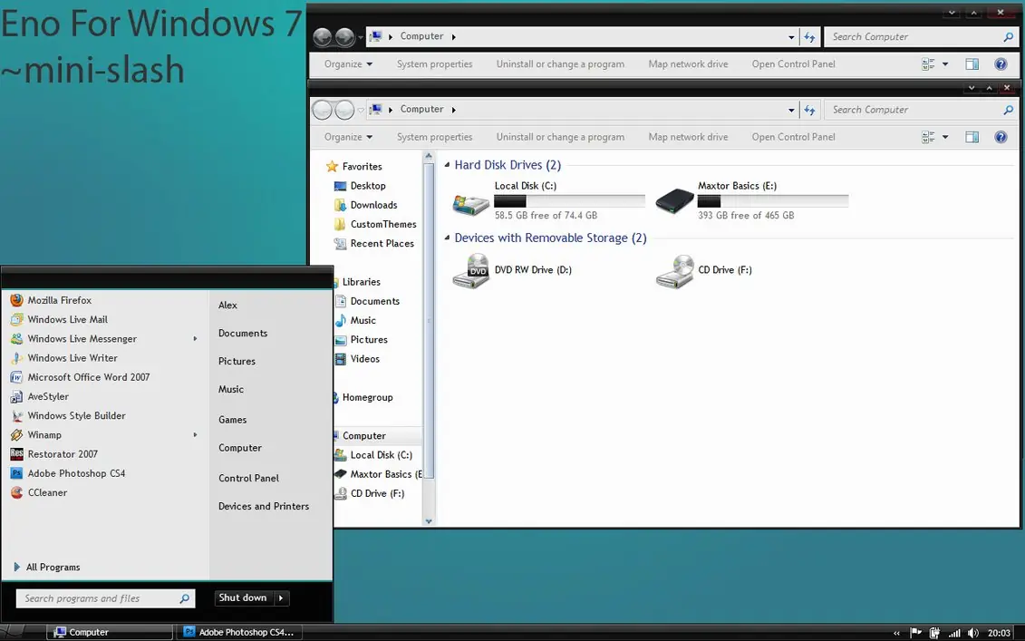
Task: Open Restorator 2007
Action: tap(54, 454)
